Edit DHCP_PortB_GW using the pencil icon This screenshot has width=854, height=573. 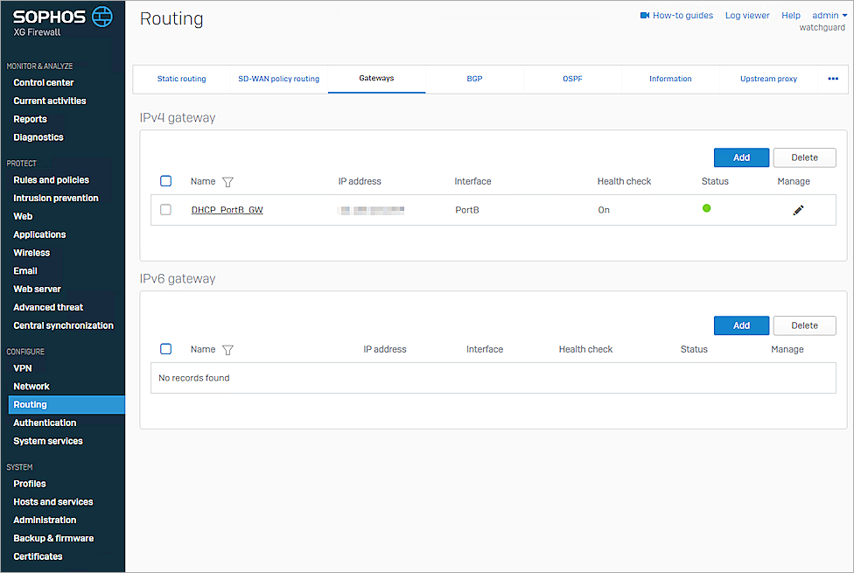pyautogui.click(x=797, y=209)
